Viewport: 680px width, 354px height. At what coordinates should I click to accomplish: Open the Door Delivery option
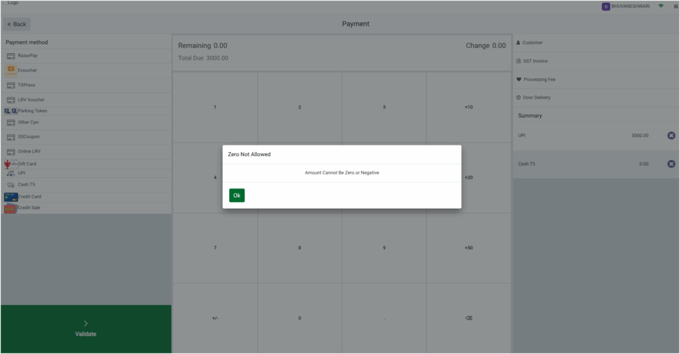click(x=596, y=98)
